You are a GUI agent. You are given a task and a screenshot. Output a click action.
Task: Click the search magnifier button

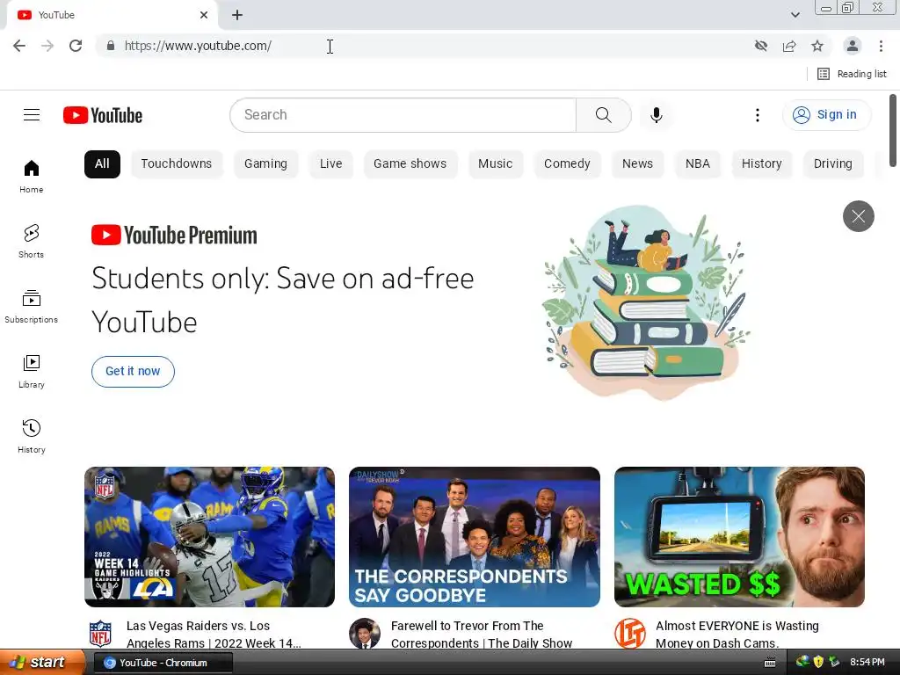point(603,115)
